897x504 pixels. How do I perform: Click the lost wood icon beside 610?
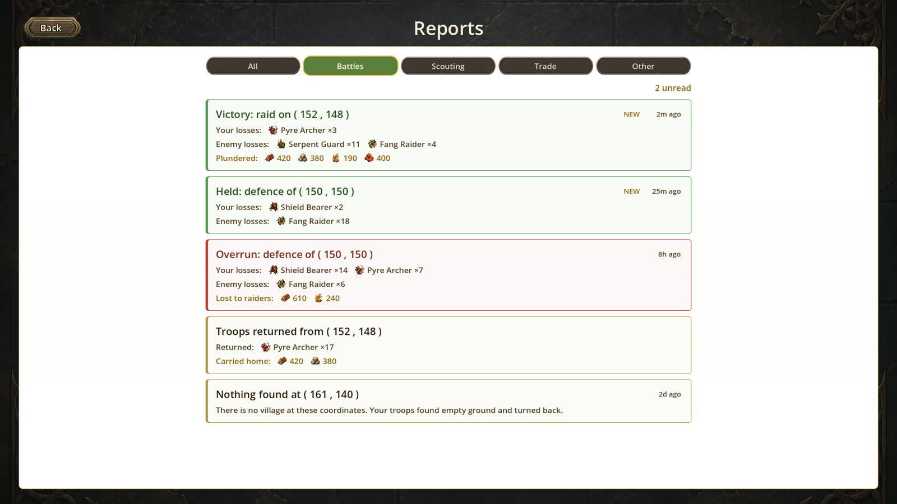click(x=285, y=298)
